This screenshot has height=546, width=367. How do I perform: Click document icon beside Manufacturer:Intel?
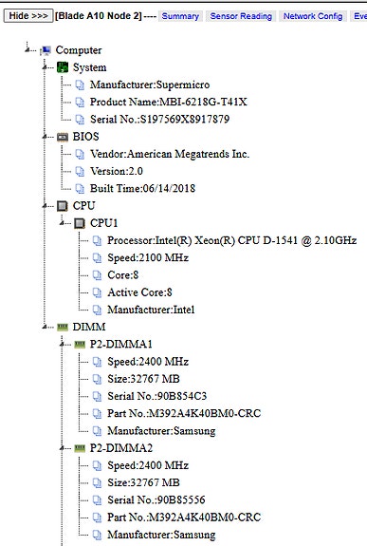point(97,310)
